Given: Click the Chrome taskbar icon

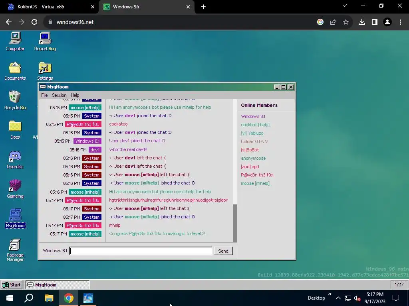Looking at the screenshot, I should coord(69,298).
